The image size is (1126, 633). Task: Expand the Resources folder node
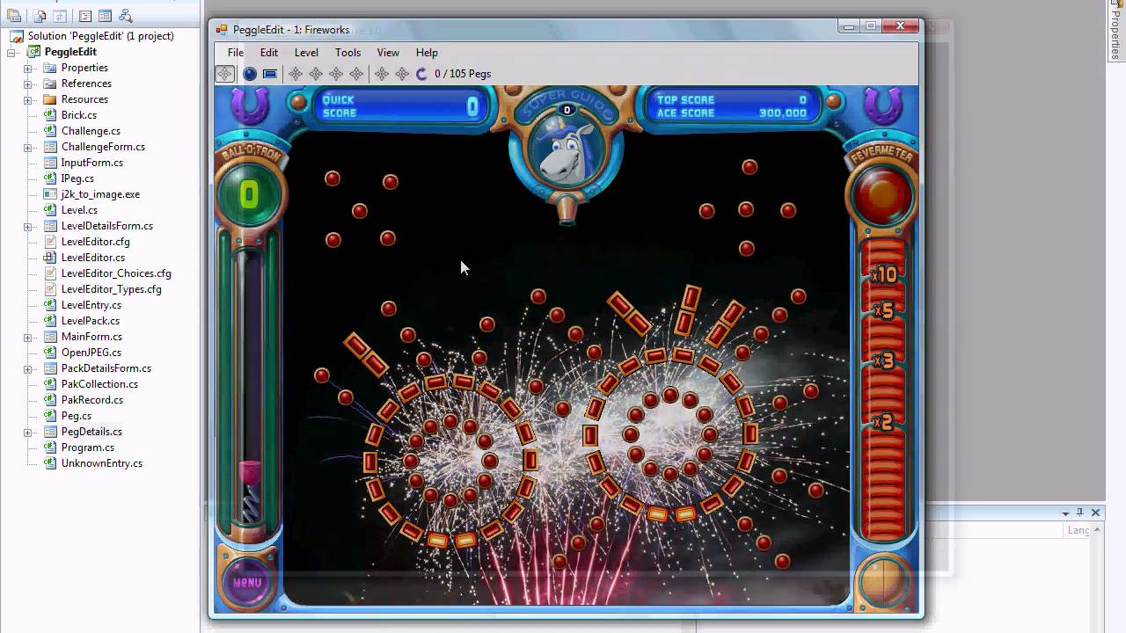pos(28,99)
